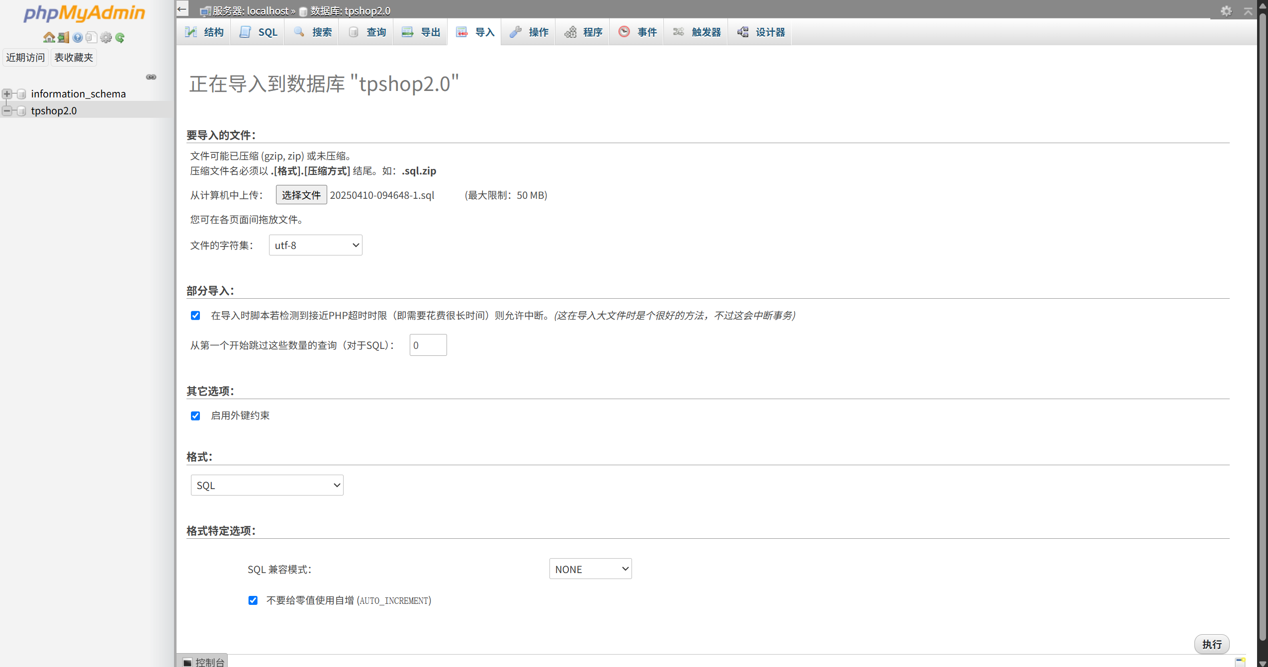Click the tpshop2.0 database icon in tree
Viewport: 1268px width, 667px height.
point(21,111)
